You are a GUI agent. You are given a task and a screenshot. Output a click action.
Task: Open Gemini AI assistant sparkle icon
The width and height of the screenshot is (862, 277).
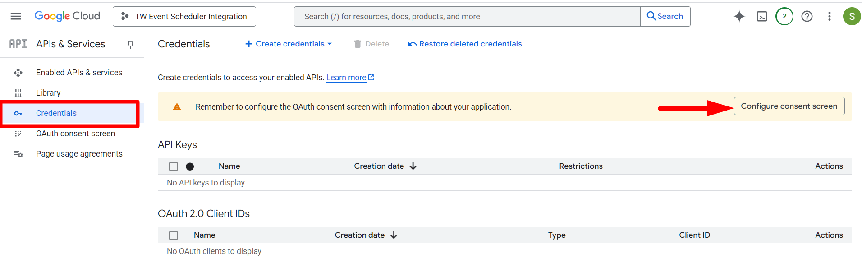739,17
